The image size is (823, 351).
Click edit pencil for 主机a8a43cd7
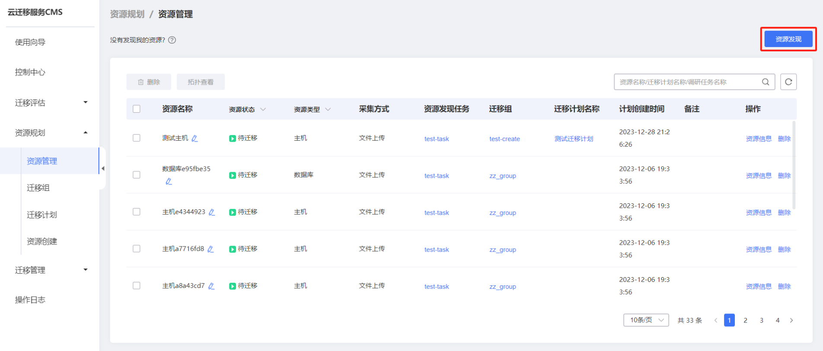[211, 286]
